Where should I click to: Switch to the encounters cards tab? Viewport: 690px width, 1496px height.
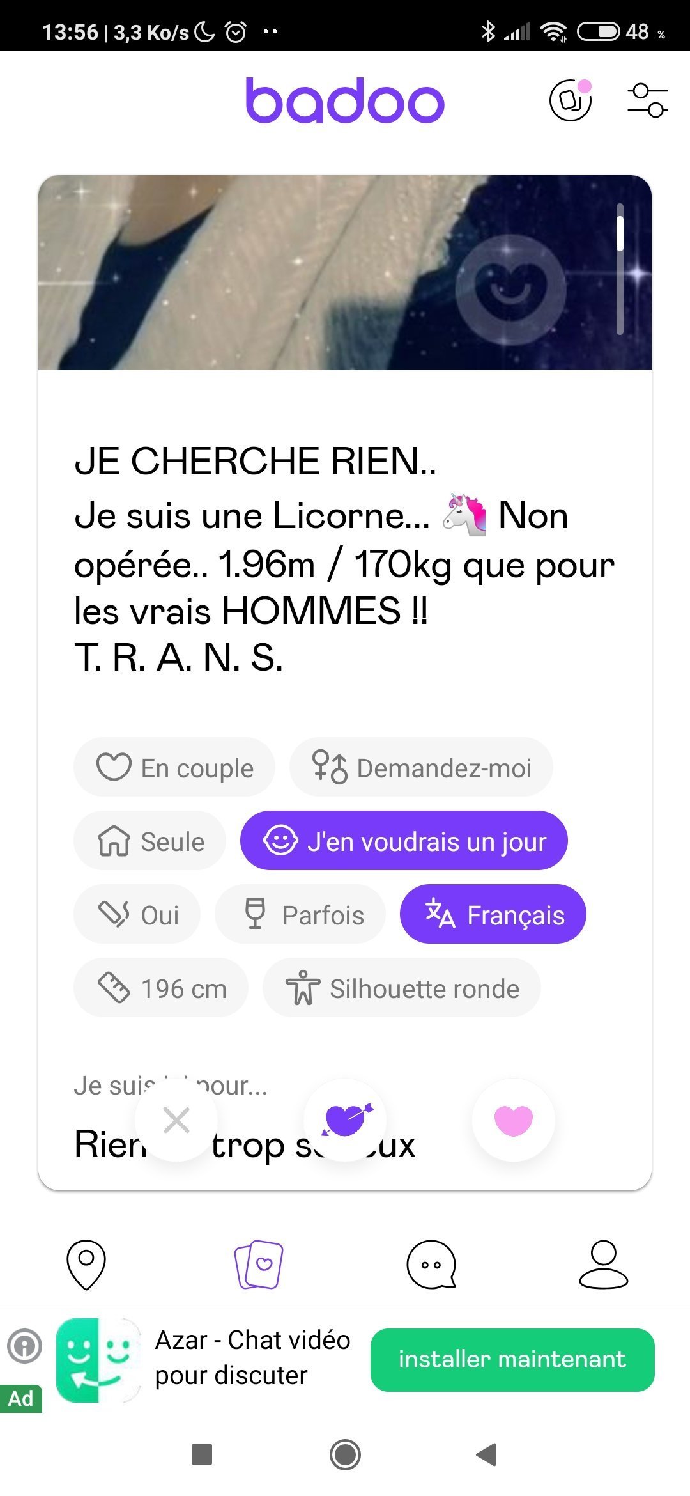[259, 1265]
